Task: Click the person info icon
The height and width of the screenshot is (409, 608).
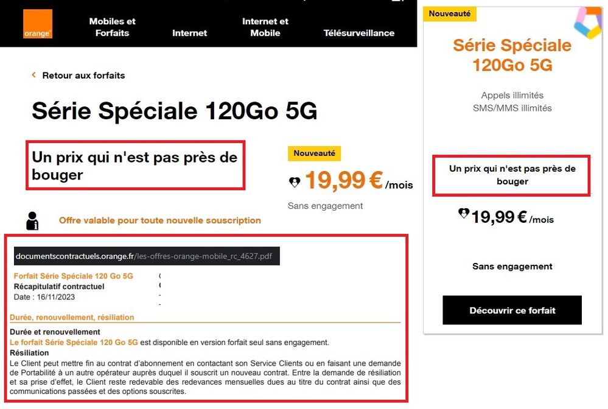Action: click(x=33, y=220)
